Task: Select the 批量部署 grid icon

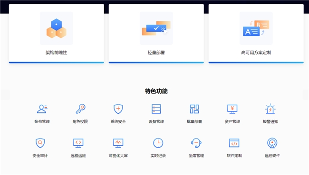Action: click(194, 109)
